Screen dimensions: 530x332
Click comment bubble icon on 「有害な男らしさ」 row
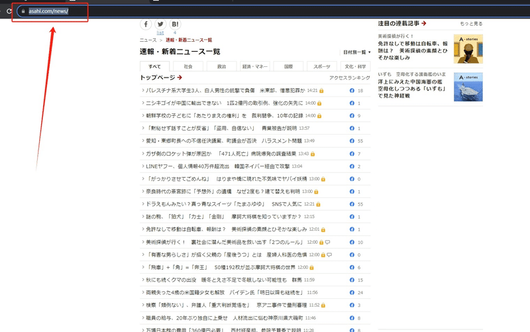(x=329, y=254)
